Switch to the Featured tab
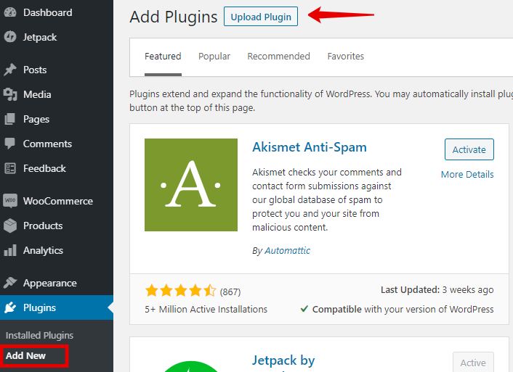Viewport: 513px width, 372px height. pos(163,57)
